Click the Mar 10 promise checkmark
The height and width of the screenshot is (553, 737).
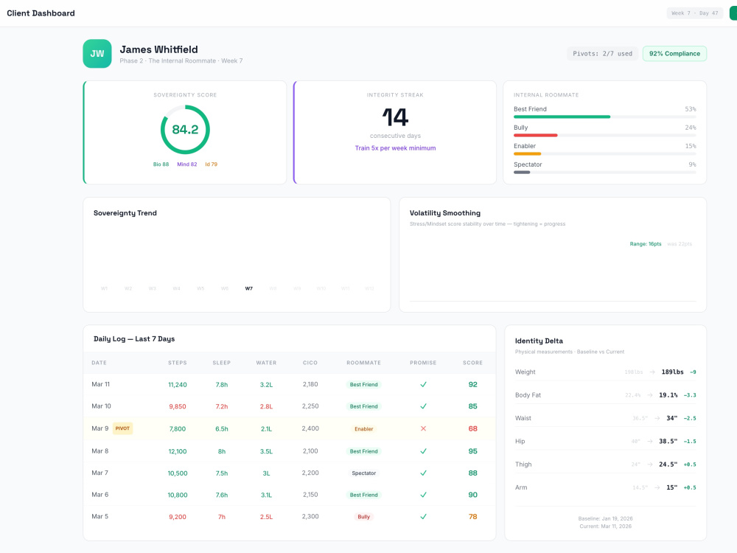[423, 406]
